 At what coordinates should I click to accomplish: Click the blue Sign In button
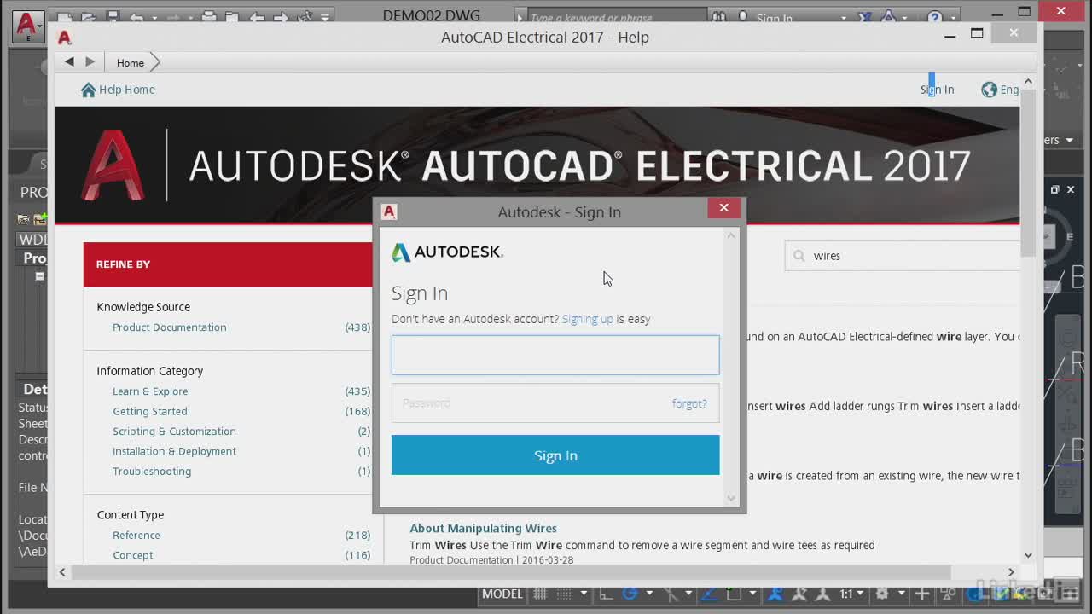[x=555, y=455]
